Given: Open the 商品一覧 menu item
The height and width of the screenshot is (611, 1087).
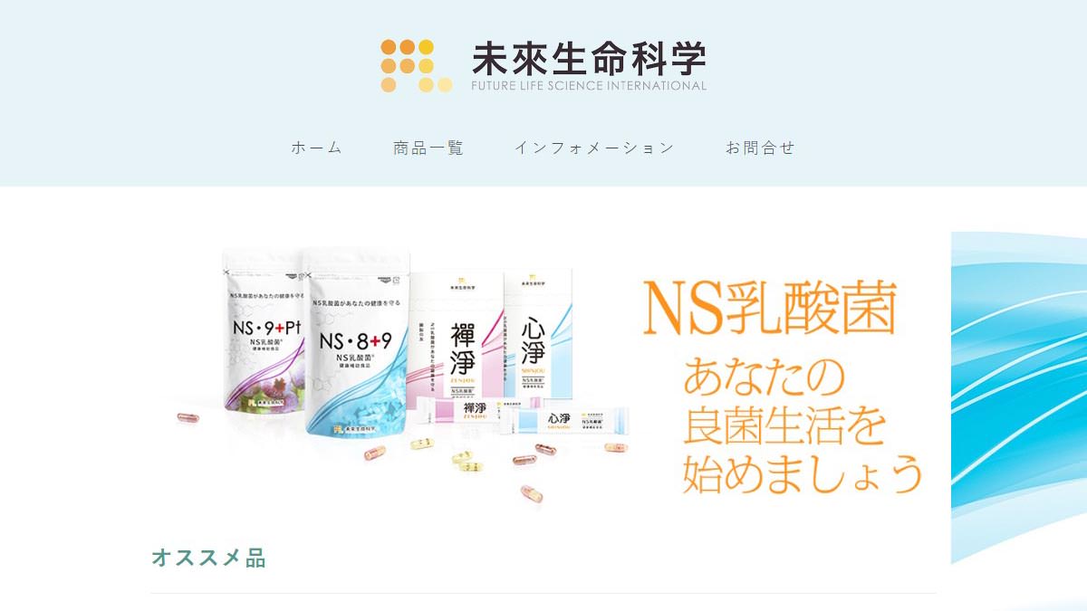Looking at the screenshot, I should pyautogui.click(x=428, y=148).
